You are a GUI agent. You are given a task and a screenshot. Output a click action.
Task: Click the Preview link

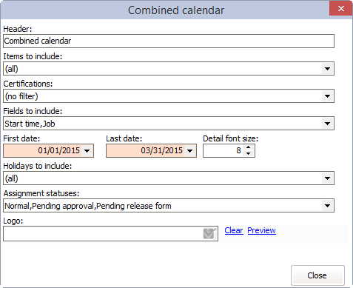261,230
